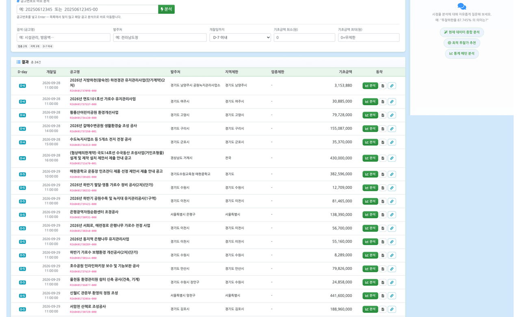Open link icon for 3,153,880 row

point(392,86)
